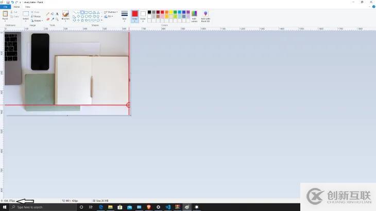
Task: Select the Five-point star shape
Action: pyautogui.click(x=82, y=21)
